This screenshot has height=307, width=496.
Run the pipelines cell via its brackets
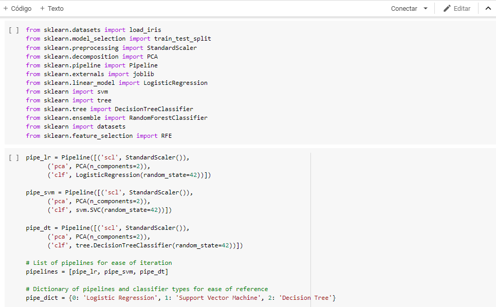click(x=13, y=158)
